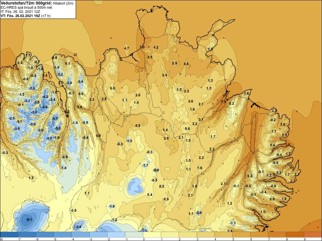The image size is (322, 241).
Task: Click the 7.0 temperature value on the map
Action: pyautogui.click(x=142, y=47)
